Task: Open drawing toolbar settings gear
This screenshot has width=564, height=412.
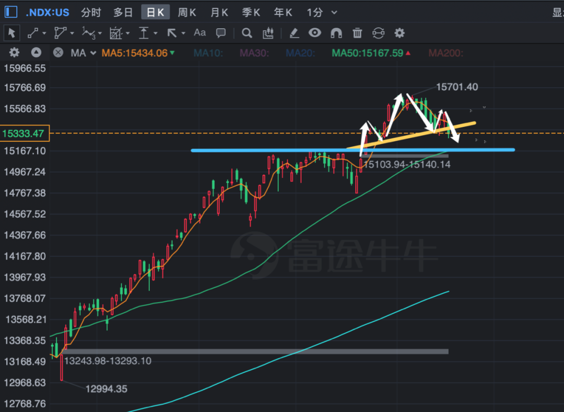Action: coord(399,33)
